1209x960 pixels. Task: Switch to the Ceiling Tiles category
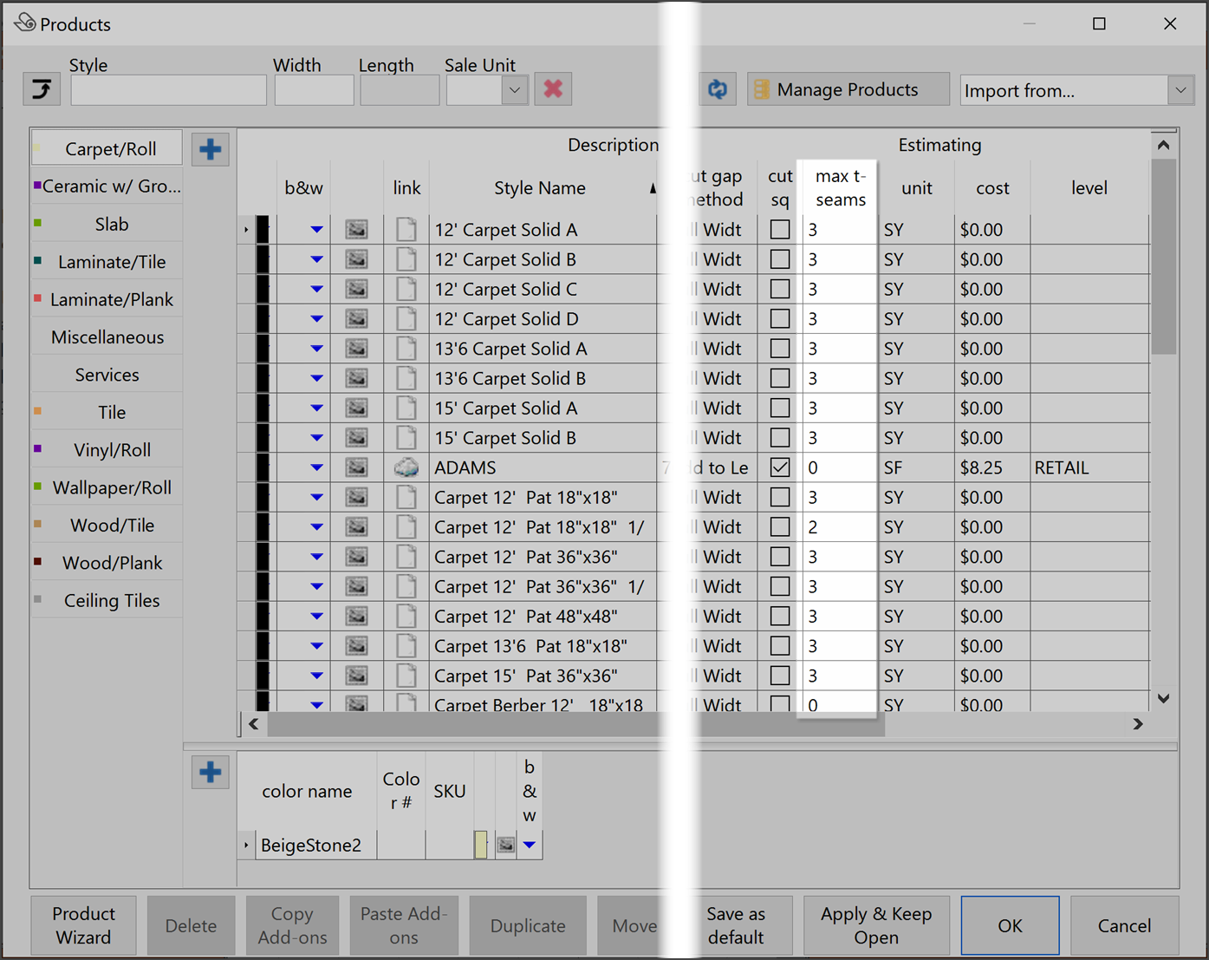tap(112, 600)
